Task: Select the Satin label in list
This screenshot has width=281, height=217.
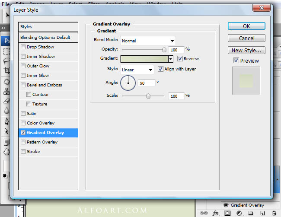Action: point(32,113)
